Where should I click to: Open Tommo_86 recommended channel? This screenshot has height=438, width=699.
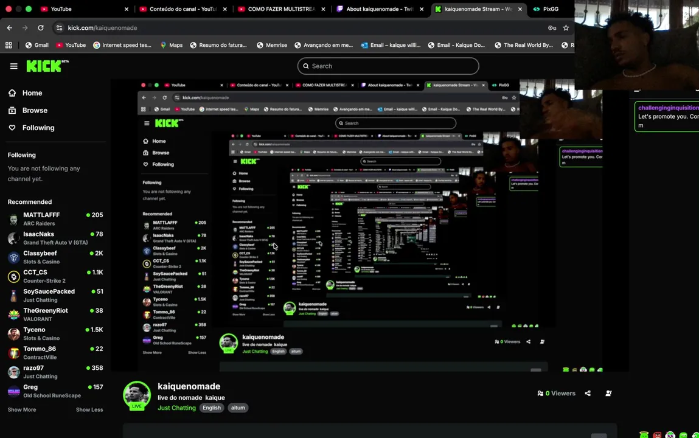tap(55, 353)
